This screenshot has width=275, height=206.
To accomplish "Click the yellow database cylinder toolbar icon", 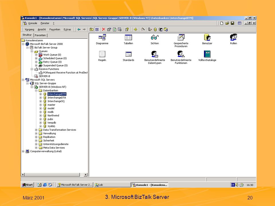I will (x=155, y=29).
